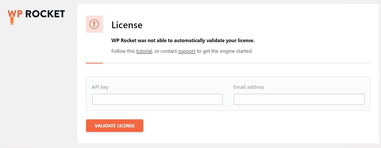Click the API key label
Screen dimensions: 381x148
[x=100, y=87]
